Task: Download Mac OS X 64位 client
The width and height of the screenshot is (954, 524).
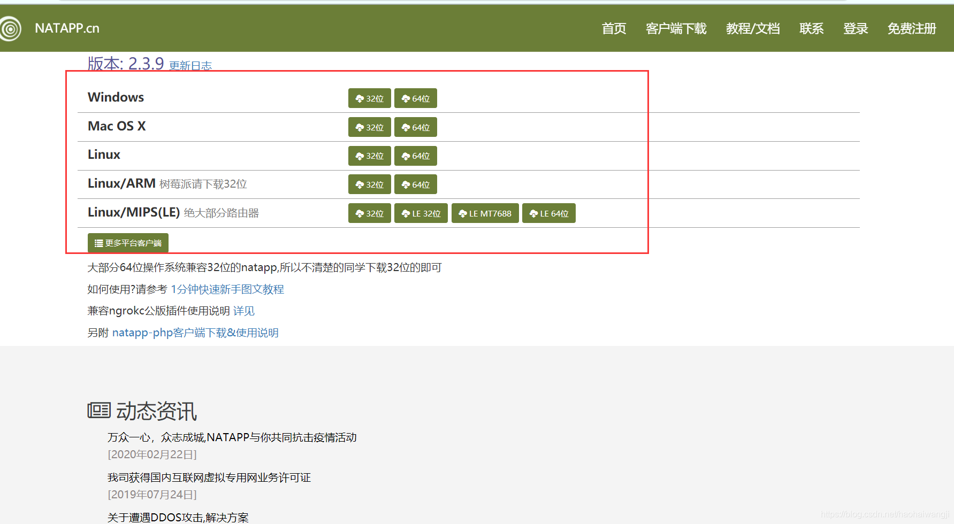Action: pyautogui.click(x=416, y=127)
